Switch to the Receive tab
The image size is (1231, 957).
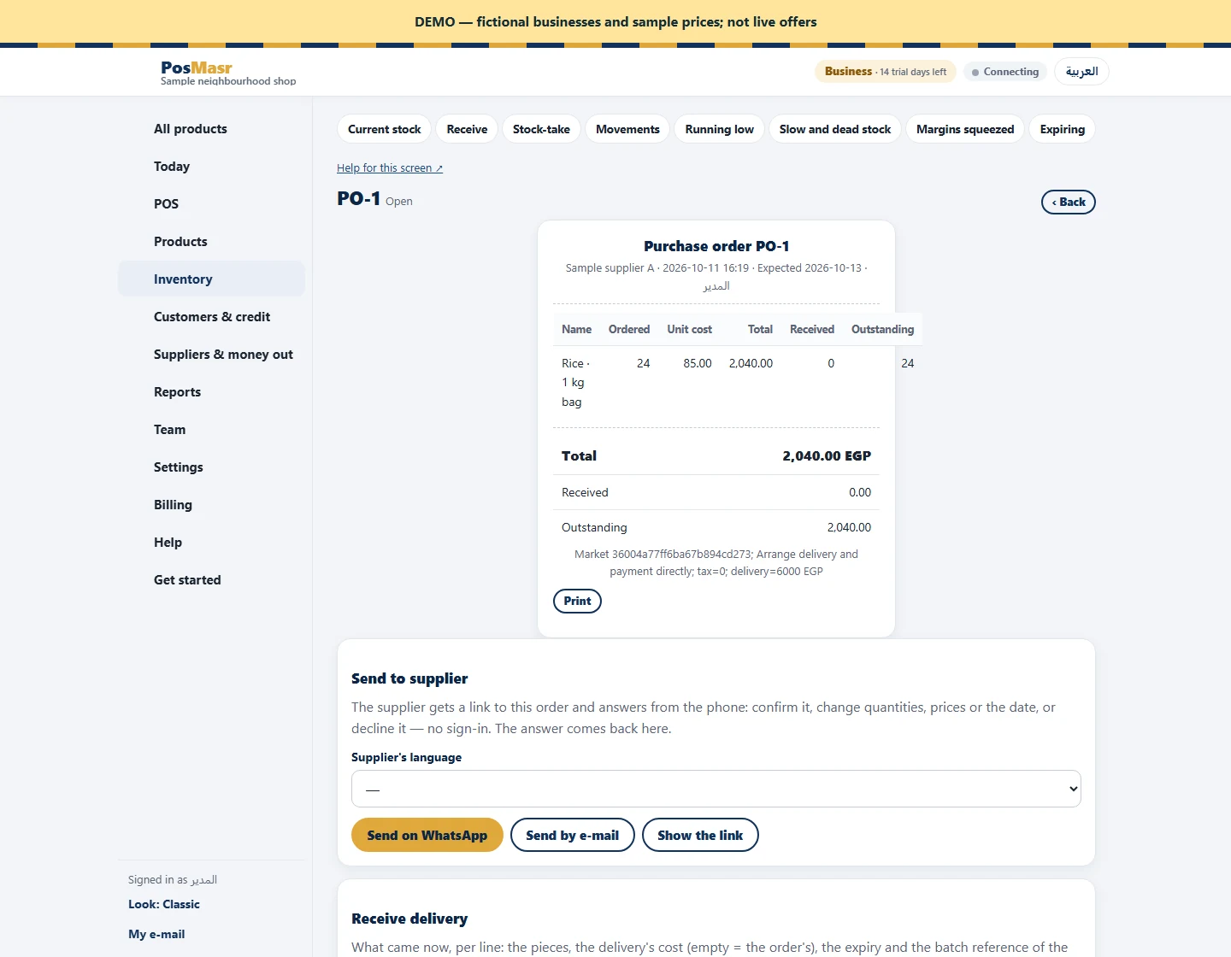pyautogui.click(x=467, y=129)
